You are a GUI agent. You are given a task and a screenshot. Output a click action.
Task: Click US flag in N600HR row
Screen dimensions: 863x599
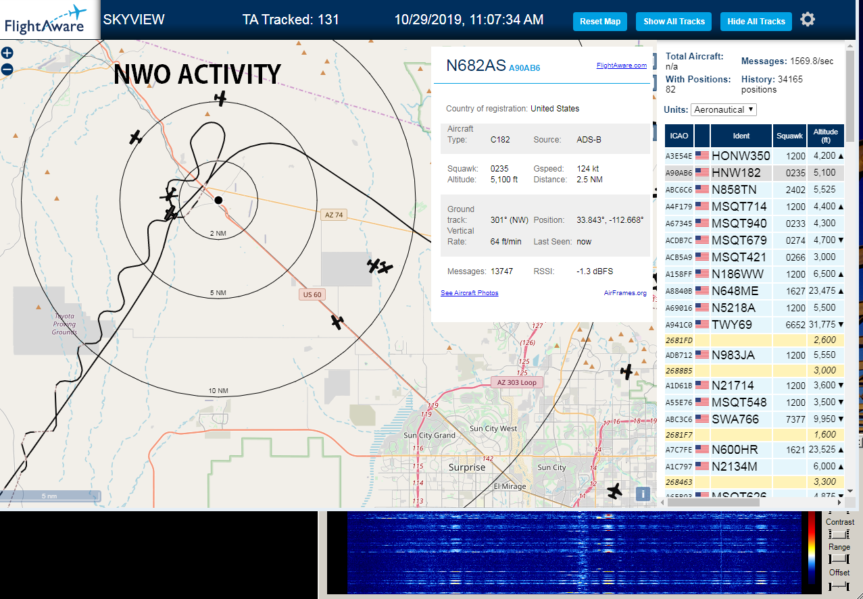[702, 450]
